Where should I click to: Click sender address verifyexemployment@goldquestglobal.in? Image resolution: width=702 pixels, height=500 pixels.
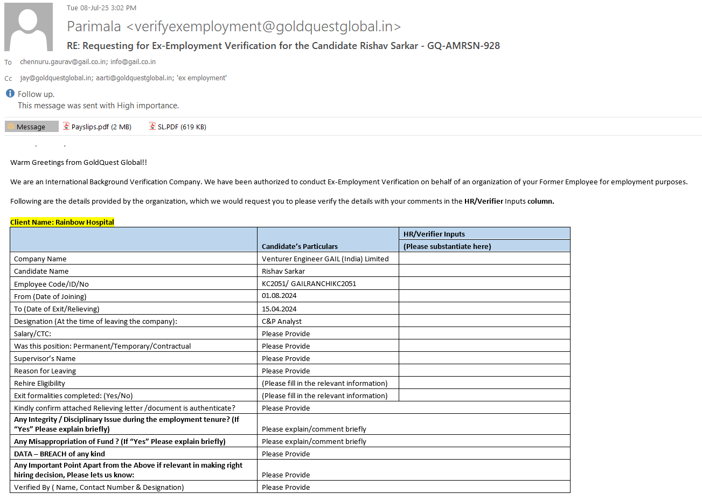263,26
